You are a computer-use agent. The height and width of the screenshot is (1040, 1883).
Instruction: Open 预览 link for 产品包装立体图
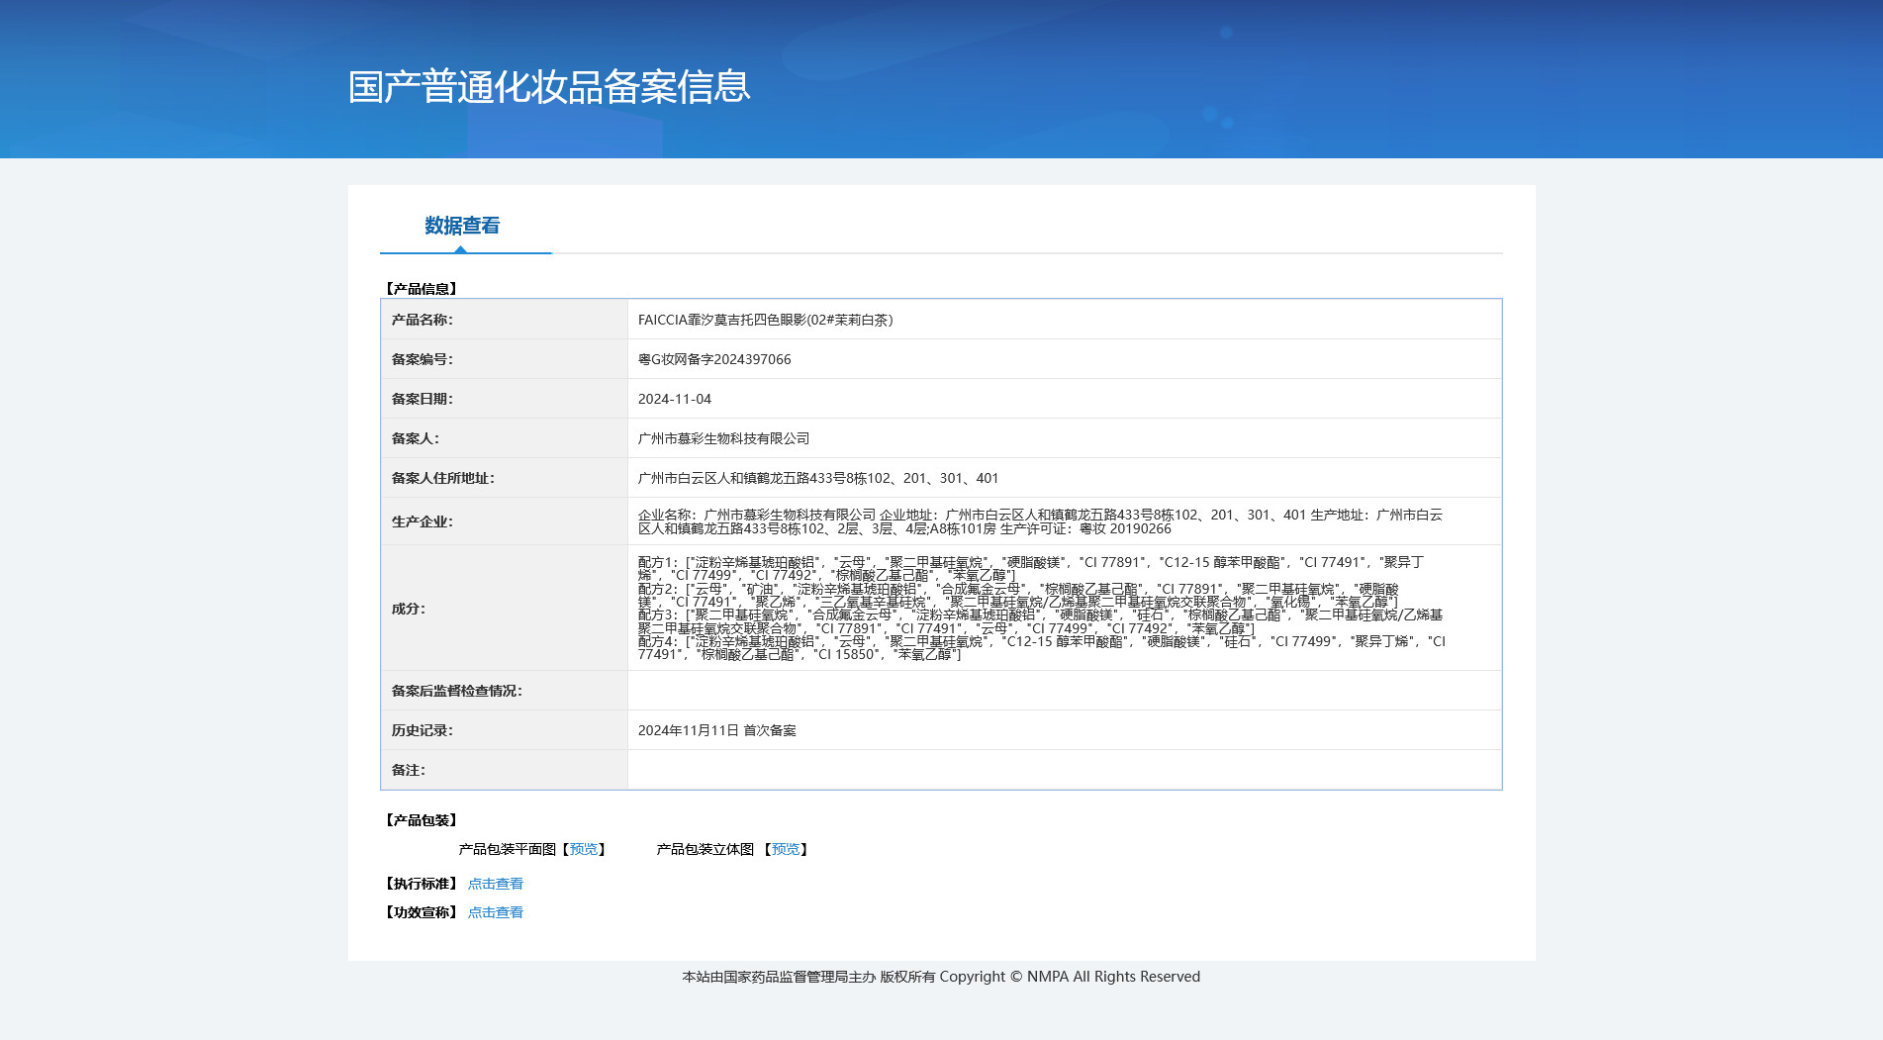(786, 849)
